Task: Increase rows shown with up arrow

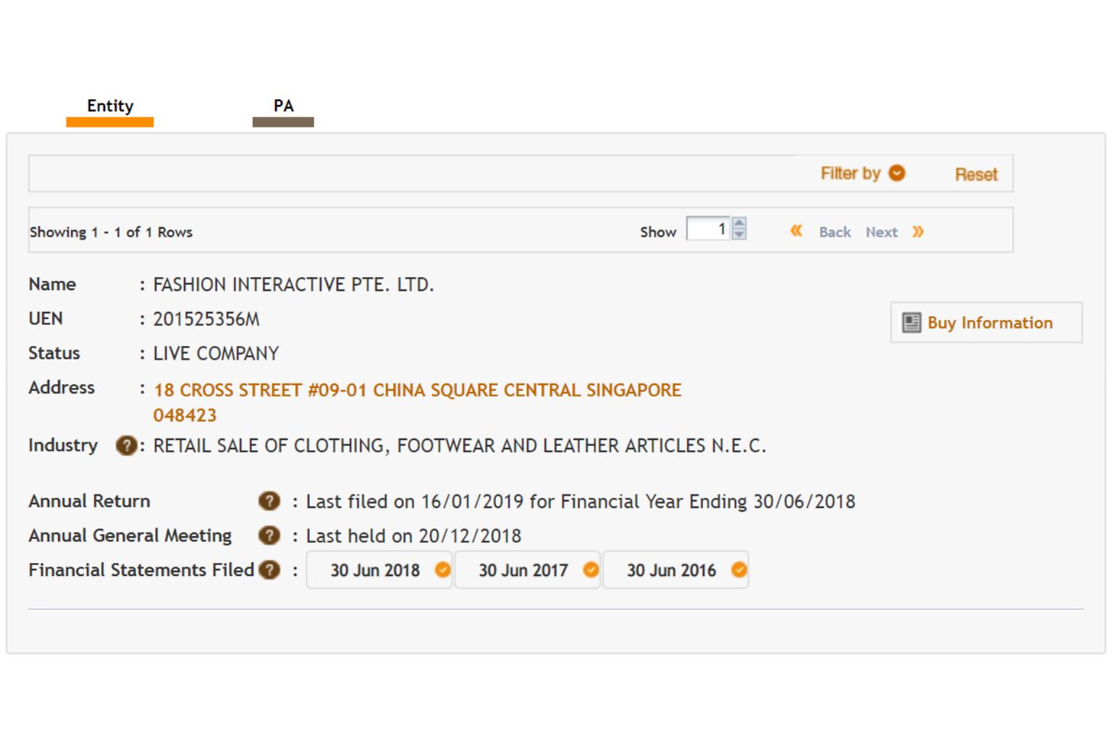Action: [739, 224]
